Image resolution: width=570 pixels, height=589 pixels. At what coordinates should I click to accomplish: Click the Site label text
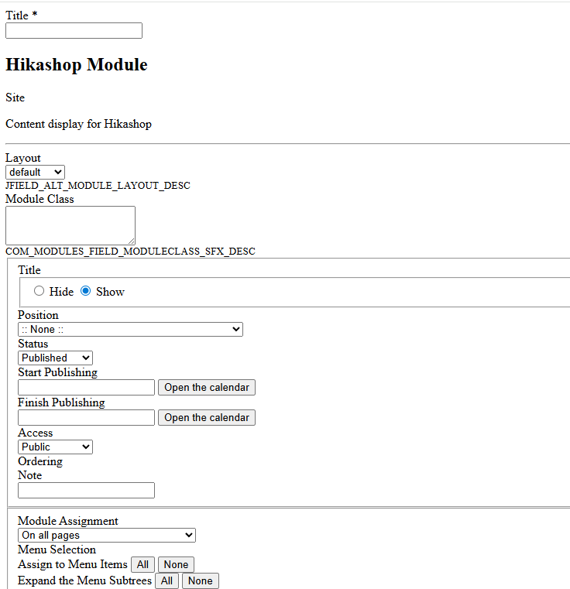[15, 98]
